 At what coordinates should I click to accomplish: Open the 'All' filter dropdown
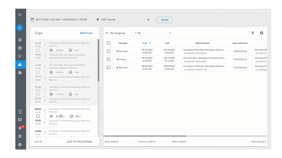pyautogui.click(x=154, y=33)
